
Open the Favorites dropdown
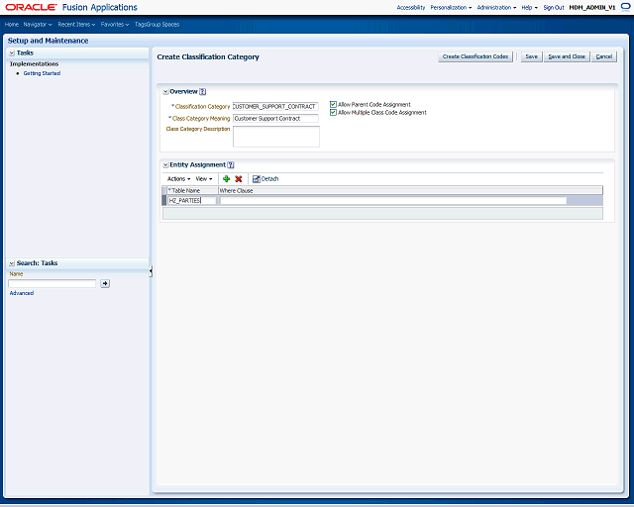115,24
